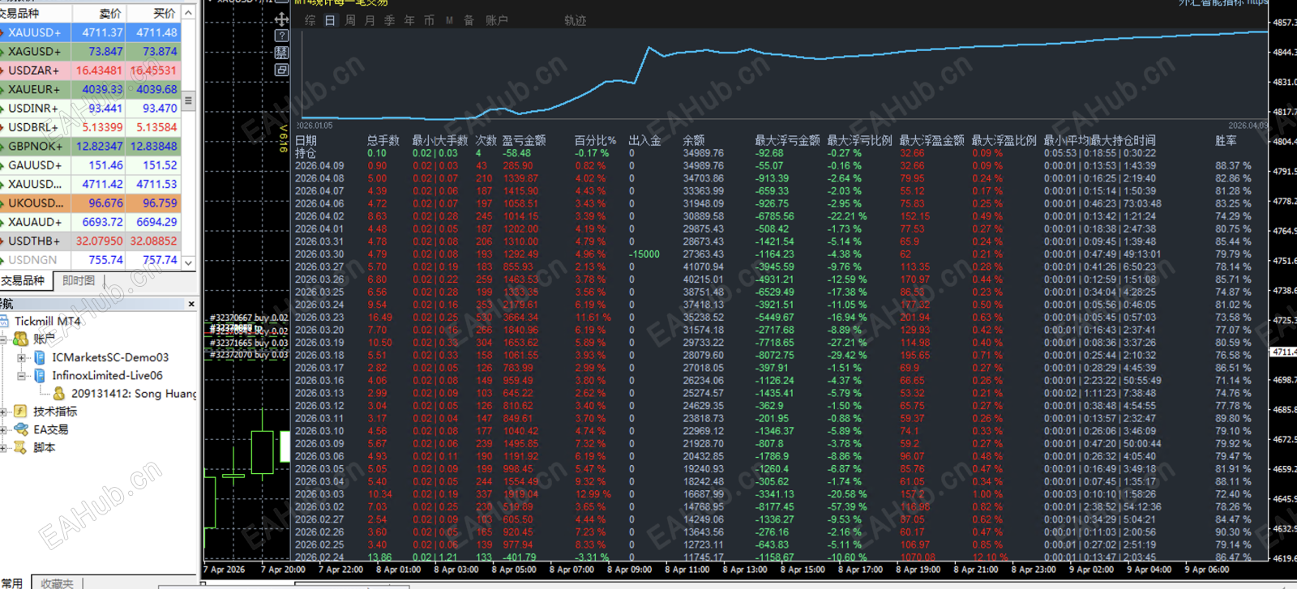Click the InfinoxLimited-Live06 server icon
The image size is (1297, 589).
pos(40,375)
